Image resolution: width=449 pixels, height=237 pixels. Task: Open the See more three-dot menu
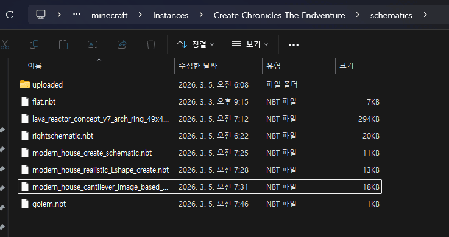(294, 45)
